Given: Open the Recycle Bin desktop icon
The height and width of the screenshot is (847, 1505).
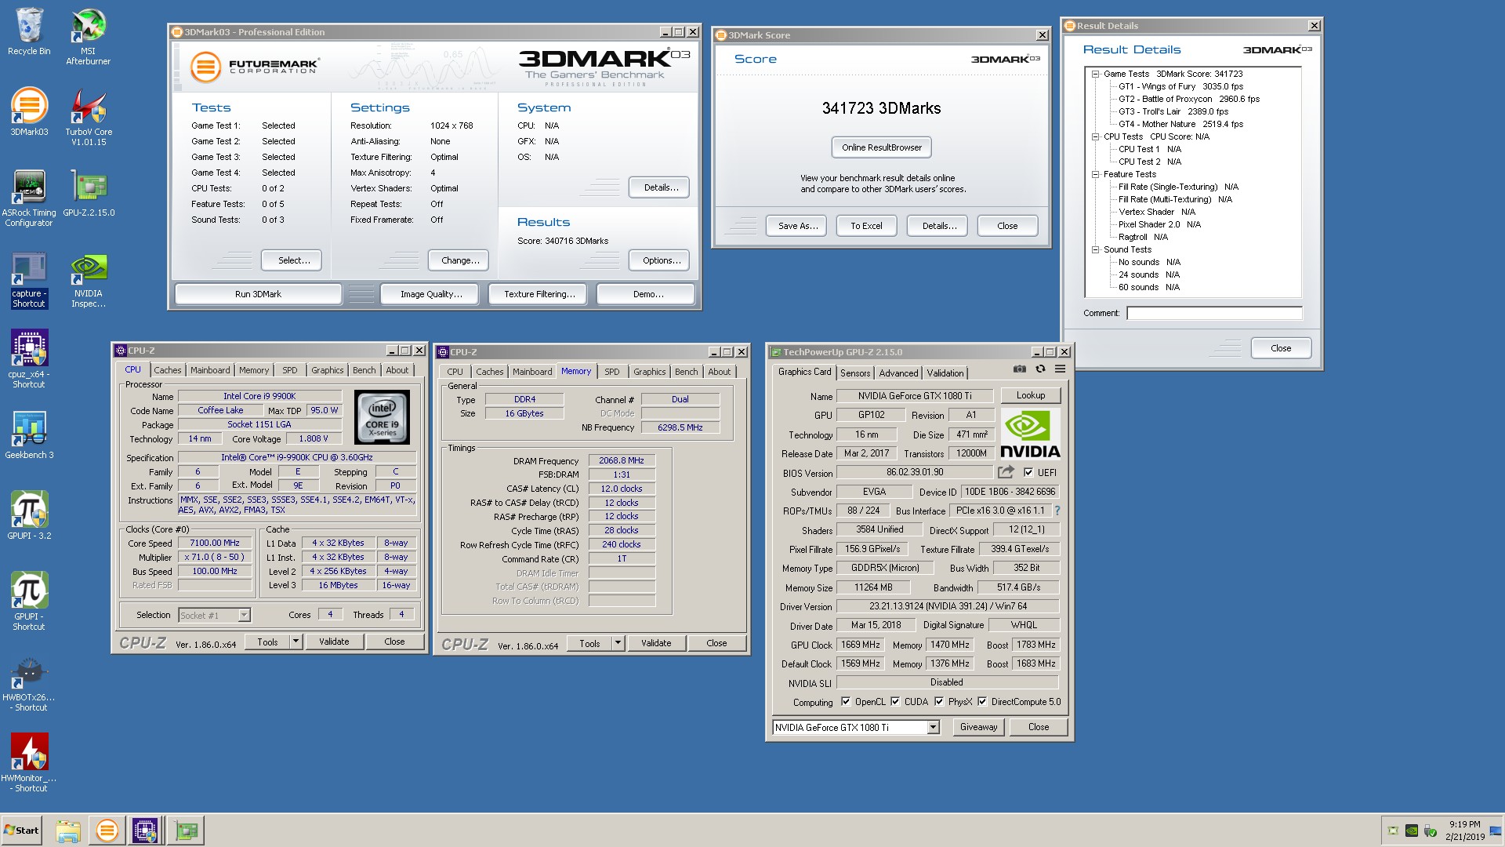Looking at the screenshot, I should click(29, 31).
